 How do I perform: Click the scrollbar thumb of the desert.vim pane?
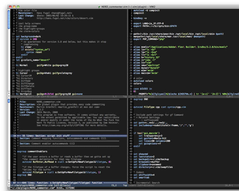click(9, 19)
